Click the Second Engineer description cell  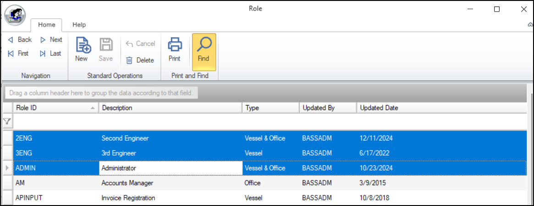pos(170,138)
